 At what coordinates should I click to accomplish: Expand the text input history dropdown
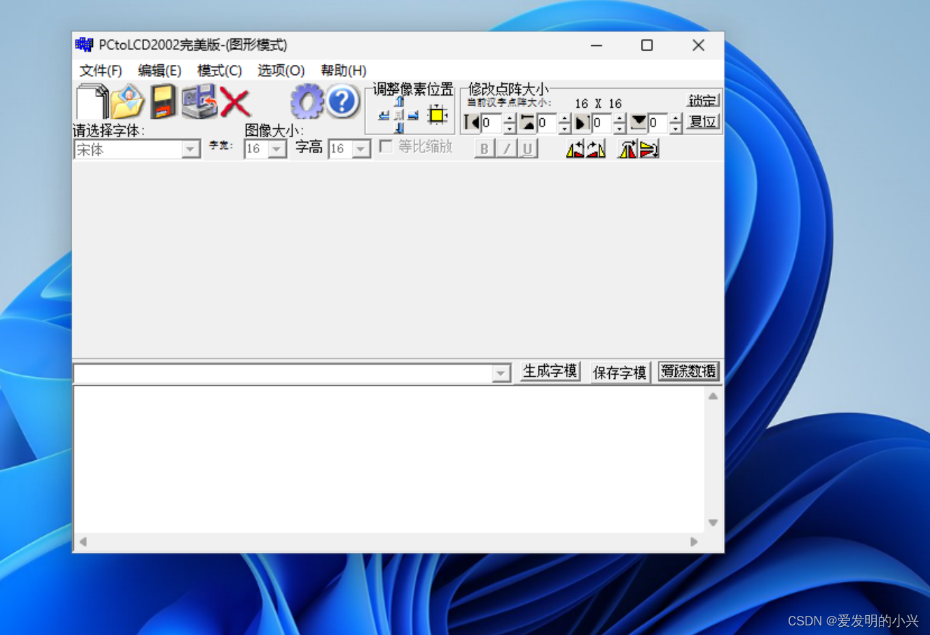501,373
